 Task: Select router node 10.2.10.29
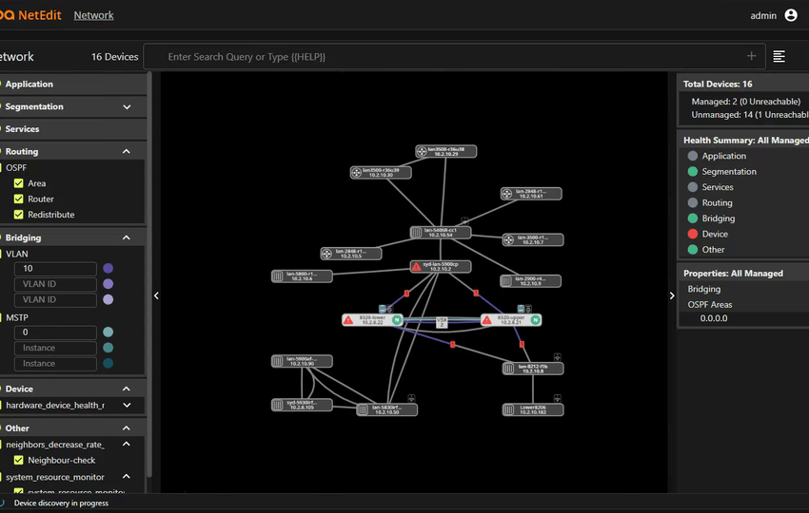coord(445,151)
